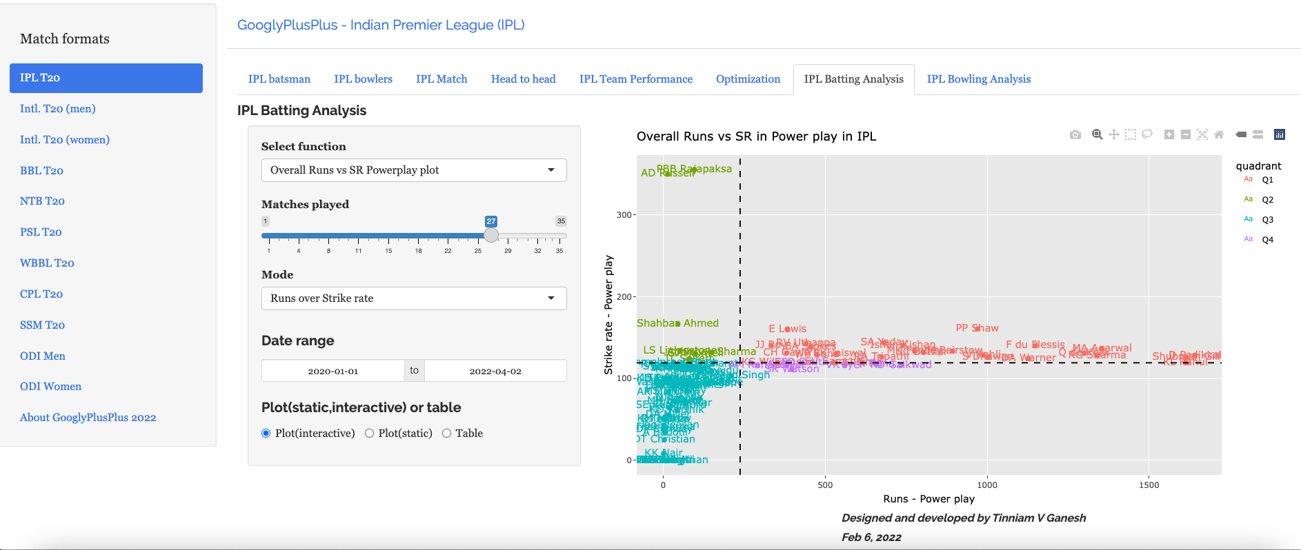Switch output to the Table option

point(447,434)
